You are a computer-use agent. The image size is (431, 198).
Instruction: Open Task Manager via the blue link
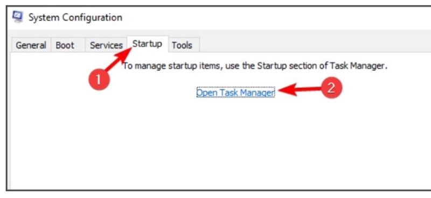235,93
